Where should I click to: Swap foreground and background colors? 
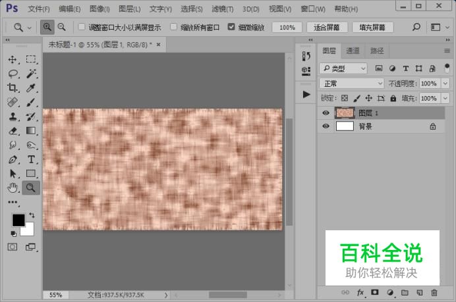pyautogui.click(x=32, y=215)
